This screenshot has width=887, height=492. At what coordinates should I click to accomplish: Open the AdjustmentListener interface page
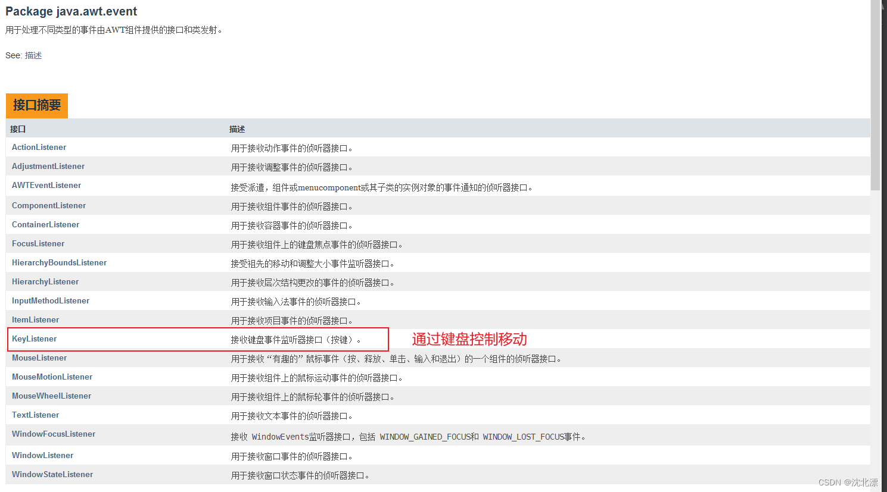click(x=48, y=166)
